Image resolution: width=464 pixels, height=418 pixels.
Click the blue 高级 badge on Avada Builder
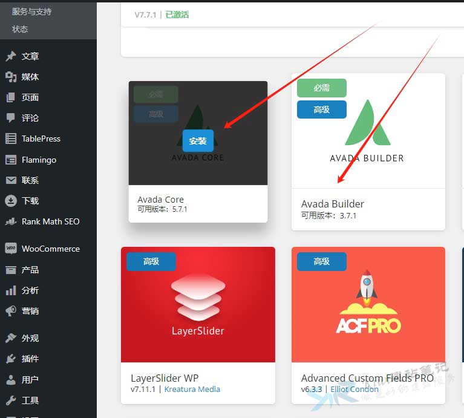(322, 109)
